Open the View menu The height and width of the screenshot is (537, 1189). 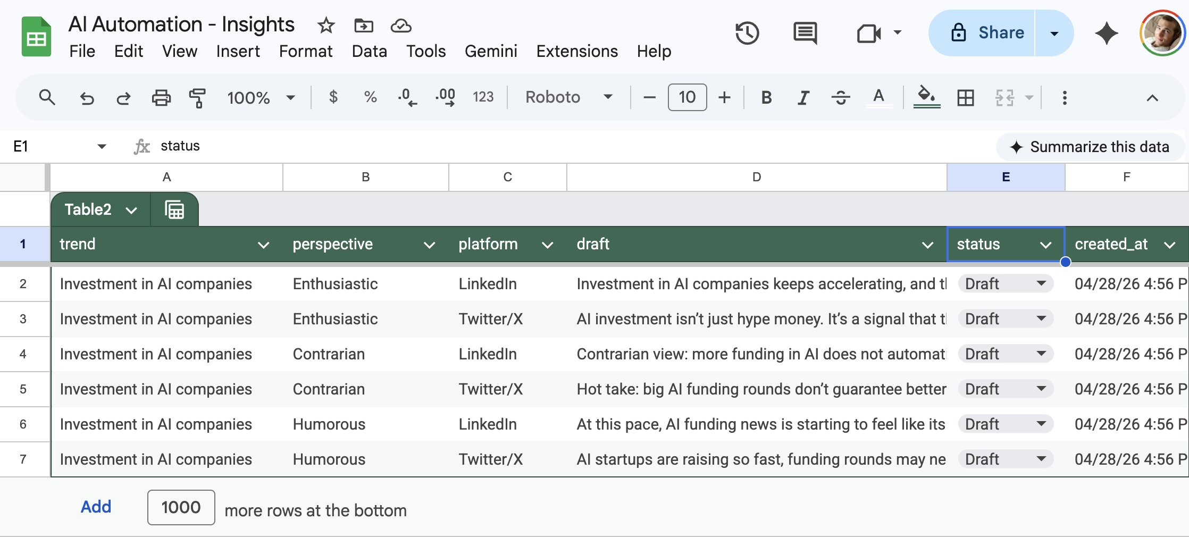pyautogui.click(x=179, y=51)
